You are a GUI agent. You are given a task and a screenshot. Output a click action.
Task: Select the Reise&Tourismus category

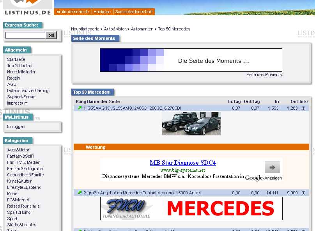click(23, 206)
